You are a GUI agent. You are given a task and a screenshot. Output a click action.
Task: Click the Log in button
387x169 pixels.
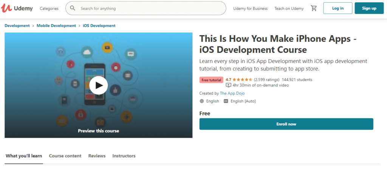coord(337,8)
